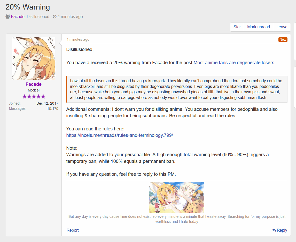The height and width of the screenshot is (242, 296).
Task: Click the quoted post text block
Action: tap(177, 89)
